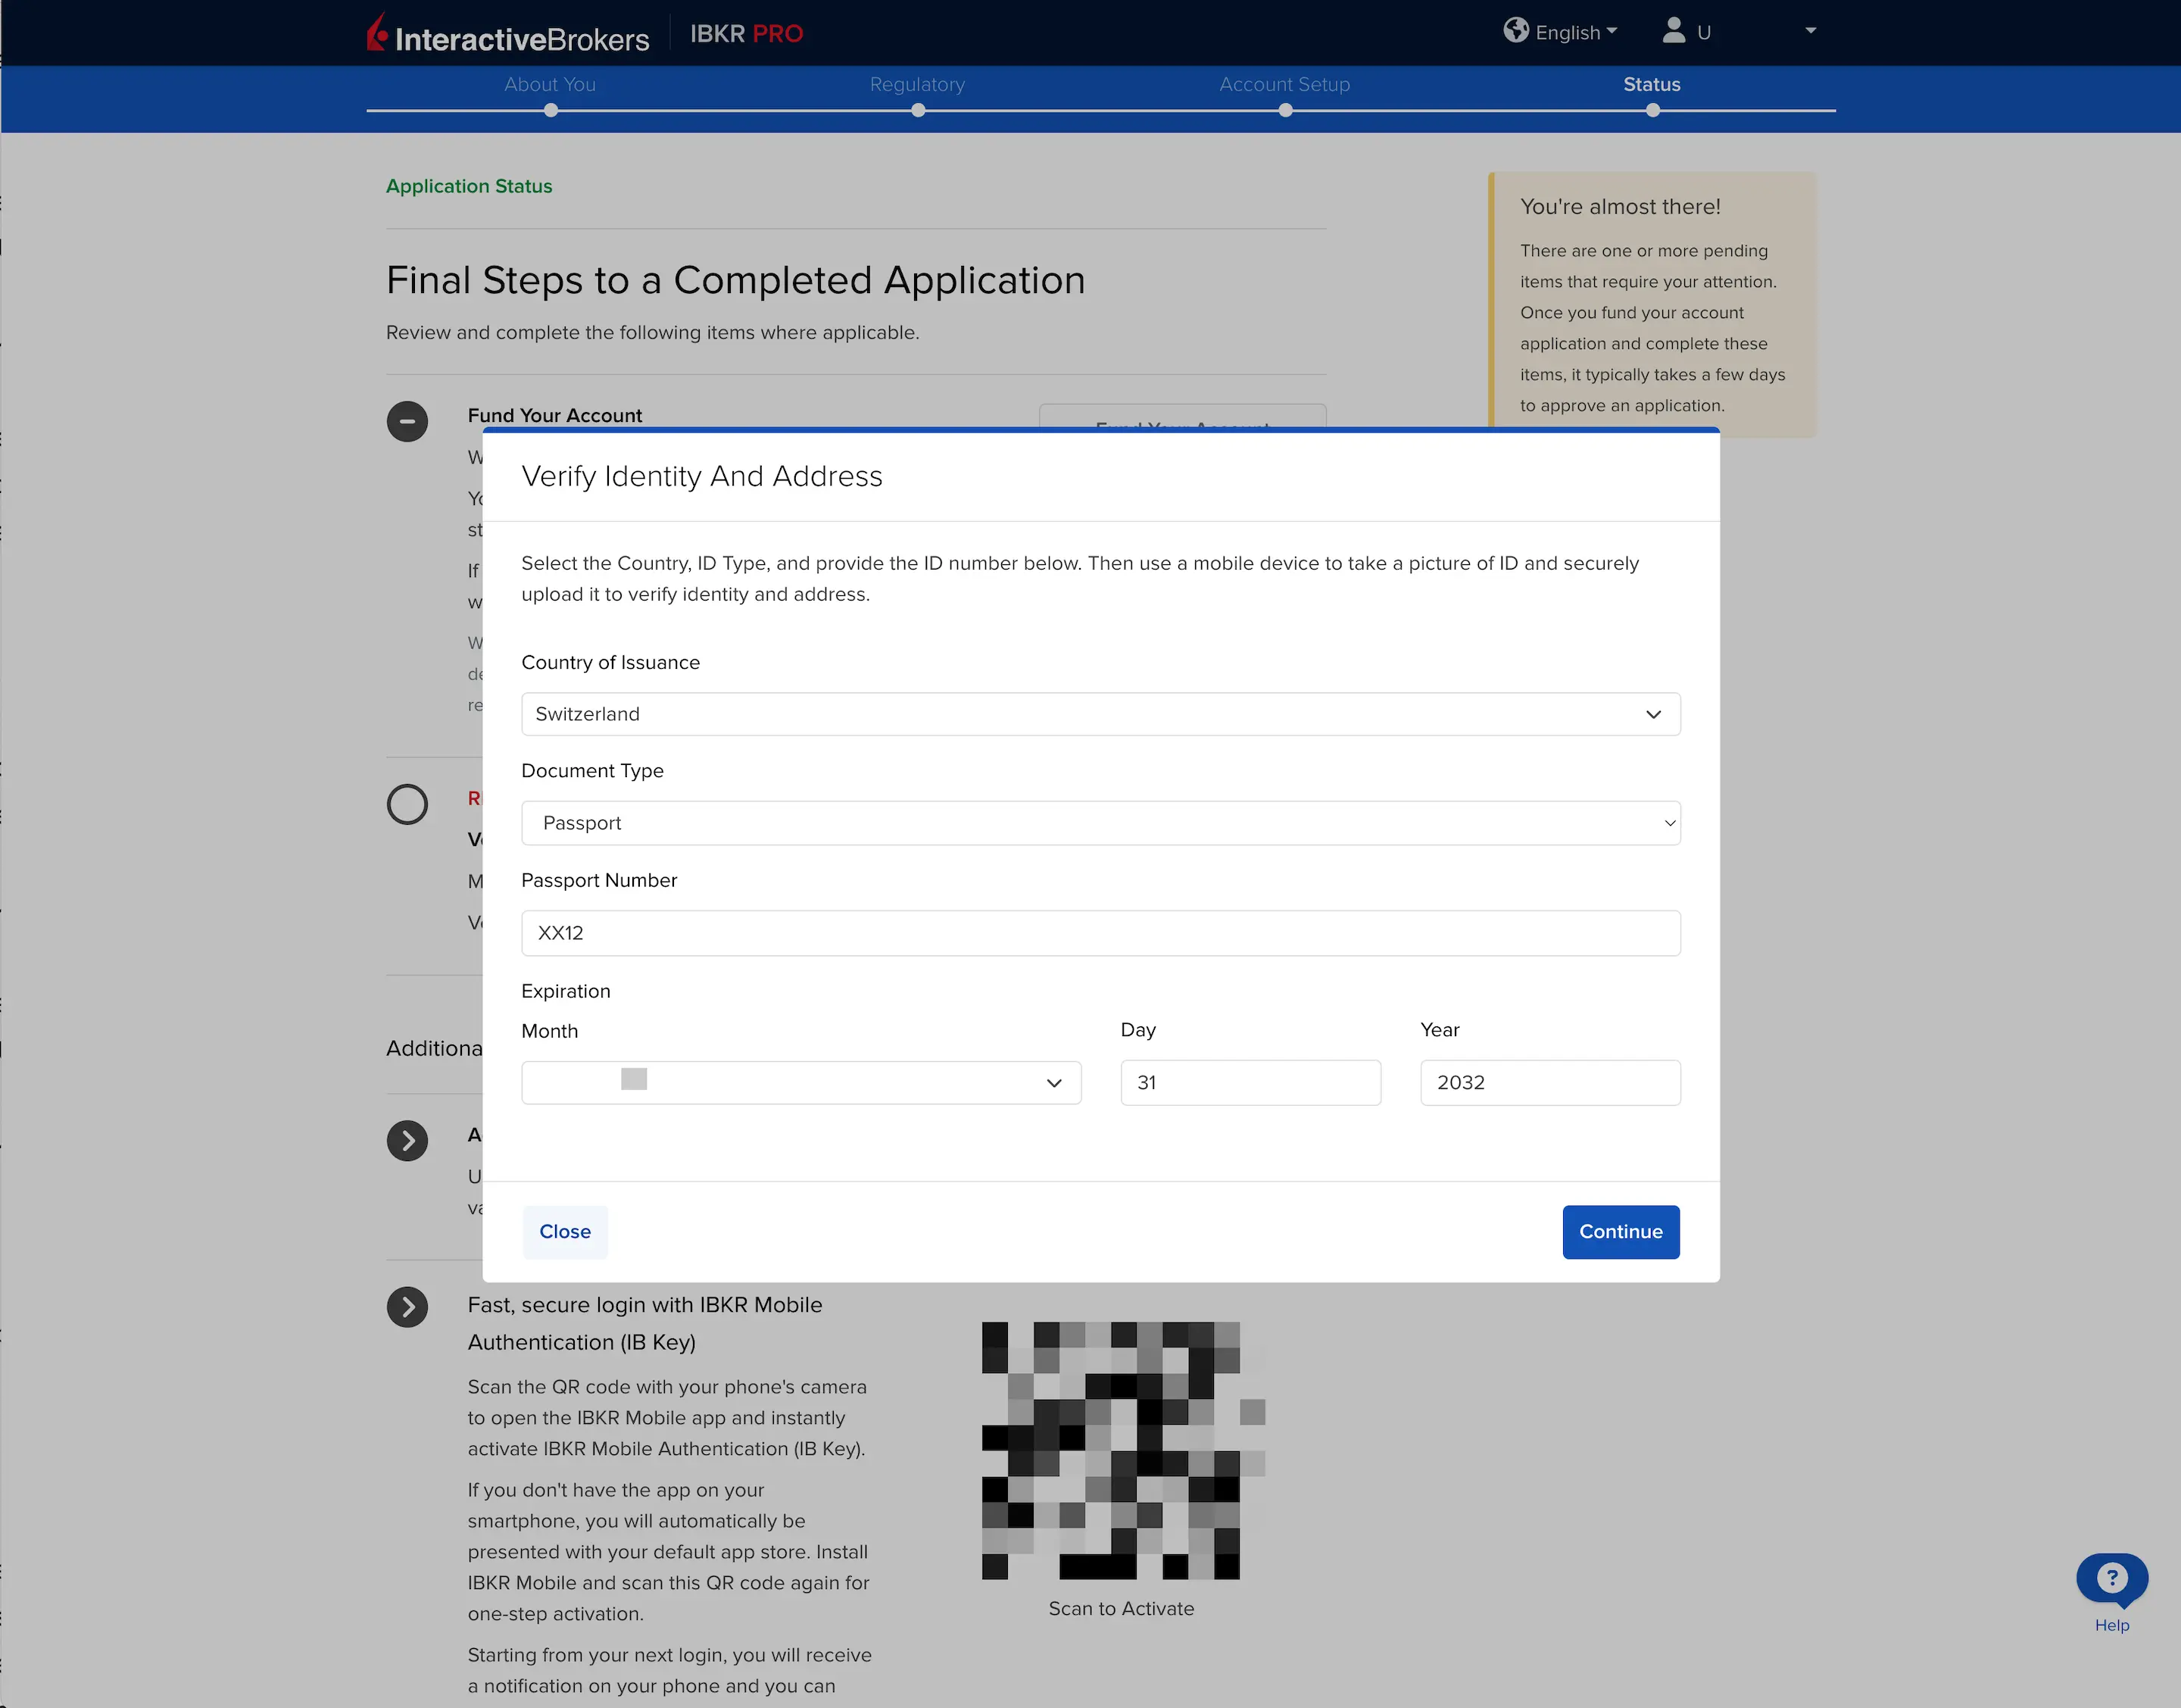
Task: Click the Passport Number input field
Action: click(x=1100, y=932)
